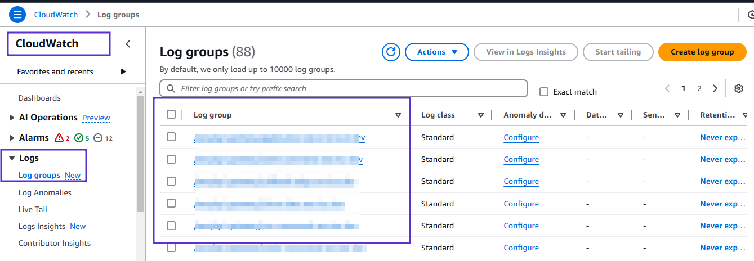
Task: Go to the previous page arrow
Action: click(667, 88)
